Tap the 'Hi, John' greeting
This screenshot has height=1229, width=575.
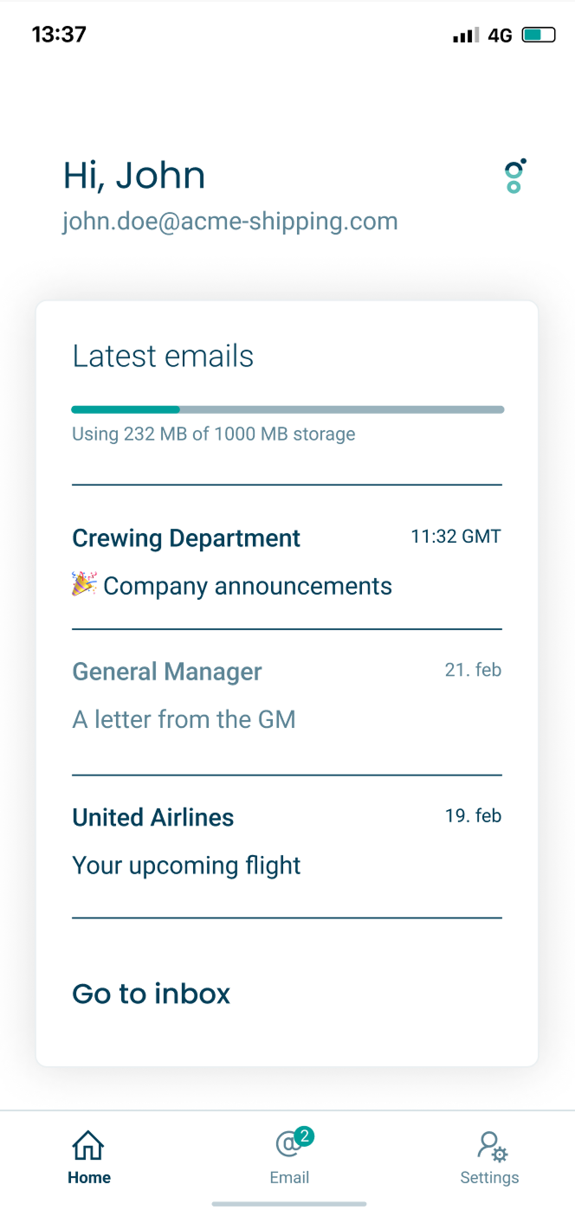click(x=134, y=176)
